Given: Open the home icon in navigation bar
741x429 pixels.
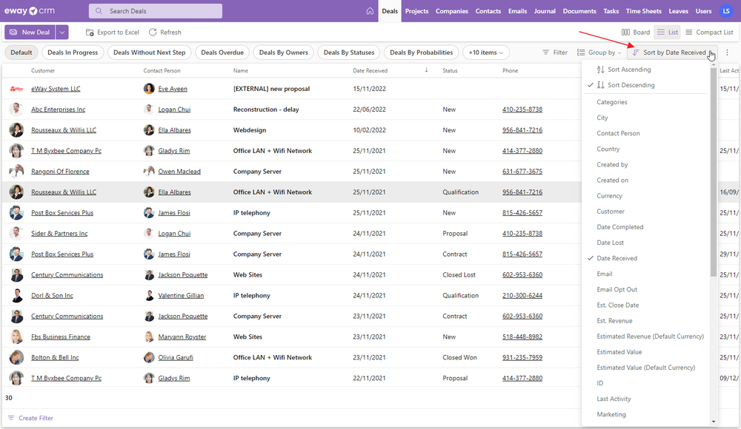Looking at the screenshot, I should click(370, 11).
